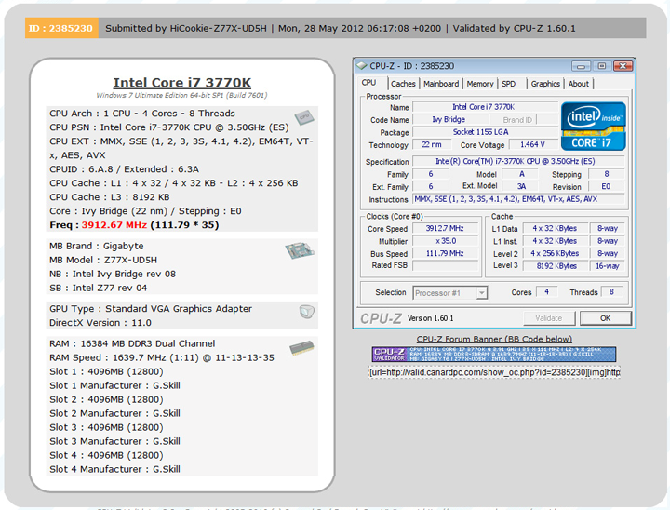Screen dimensions: 670x510
Task: Click the CPU-Z Version 1.60.1 label
Action: [430, 318]
